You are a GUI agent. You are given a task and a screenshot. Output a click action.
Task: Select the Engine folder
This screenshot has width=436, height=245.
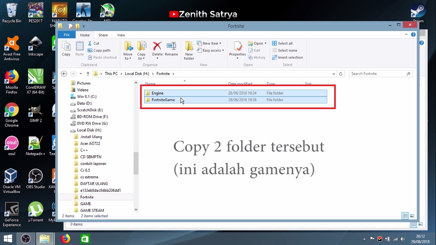tap(236, 93)
